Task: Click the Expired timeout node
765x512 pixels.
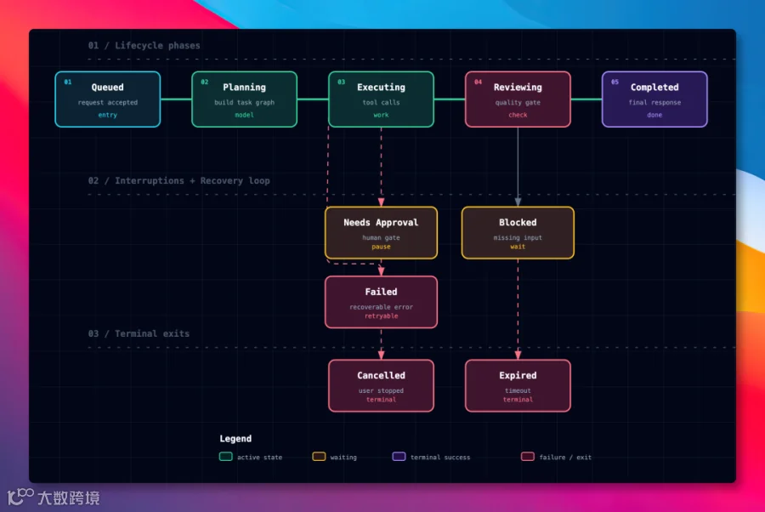Action: 518,386
